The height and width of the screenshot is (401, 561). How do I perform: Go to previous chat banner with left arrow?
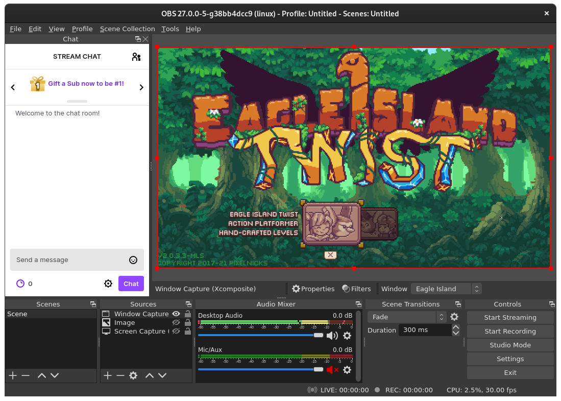(x=13, y=87)
